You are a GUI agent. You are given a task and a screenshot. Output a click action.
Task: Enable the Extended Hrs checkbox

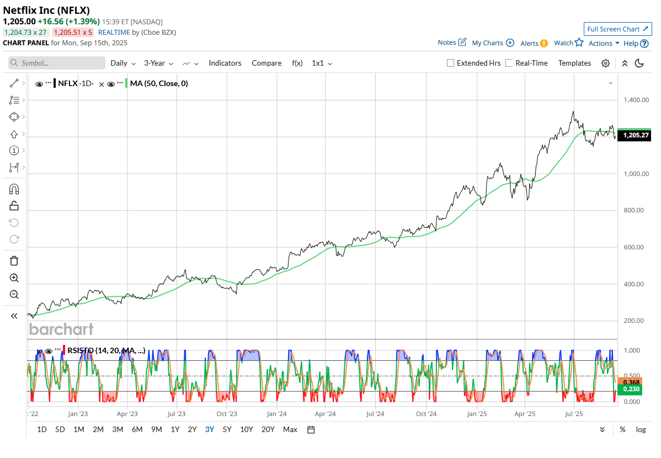tap(451, 63)
